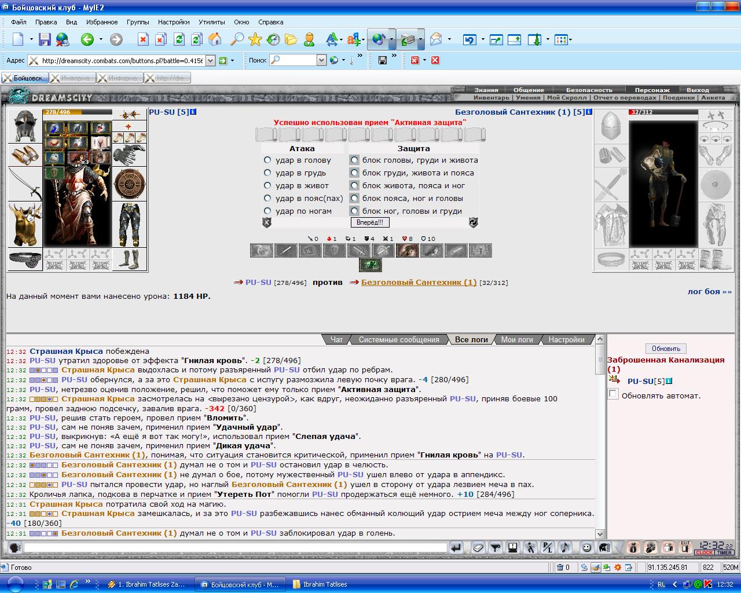
Task: Click the New page toolbar icon
Action: pyautogui.click(x=19, y=39)
